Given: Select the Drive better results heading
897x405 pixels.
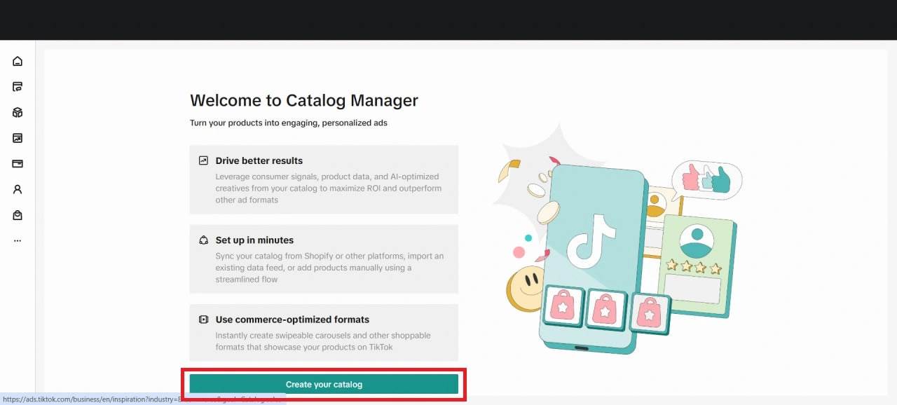Looking at the screenshot, I should (x=259, y=160).
